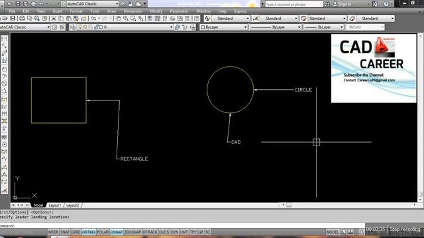Click the RECTANGLE leader text

point(134,159)
